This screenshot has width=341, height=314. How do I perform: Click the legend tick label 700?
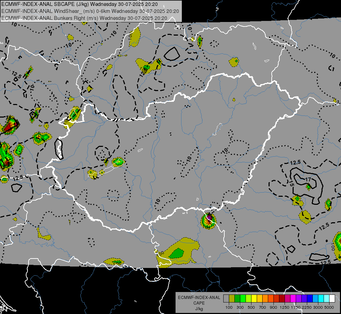tap(263, 307)
